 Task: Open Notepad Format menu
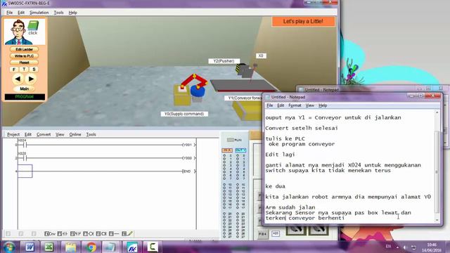coord(295,105)
